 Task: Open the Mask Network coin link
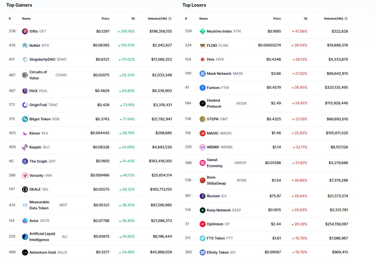tap(219, 74)
